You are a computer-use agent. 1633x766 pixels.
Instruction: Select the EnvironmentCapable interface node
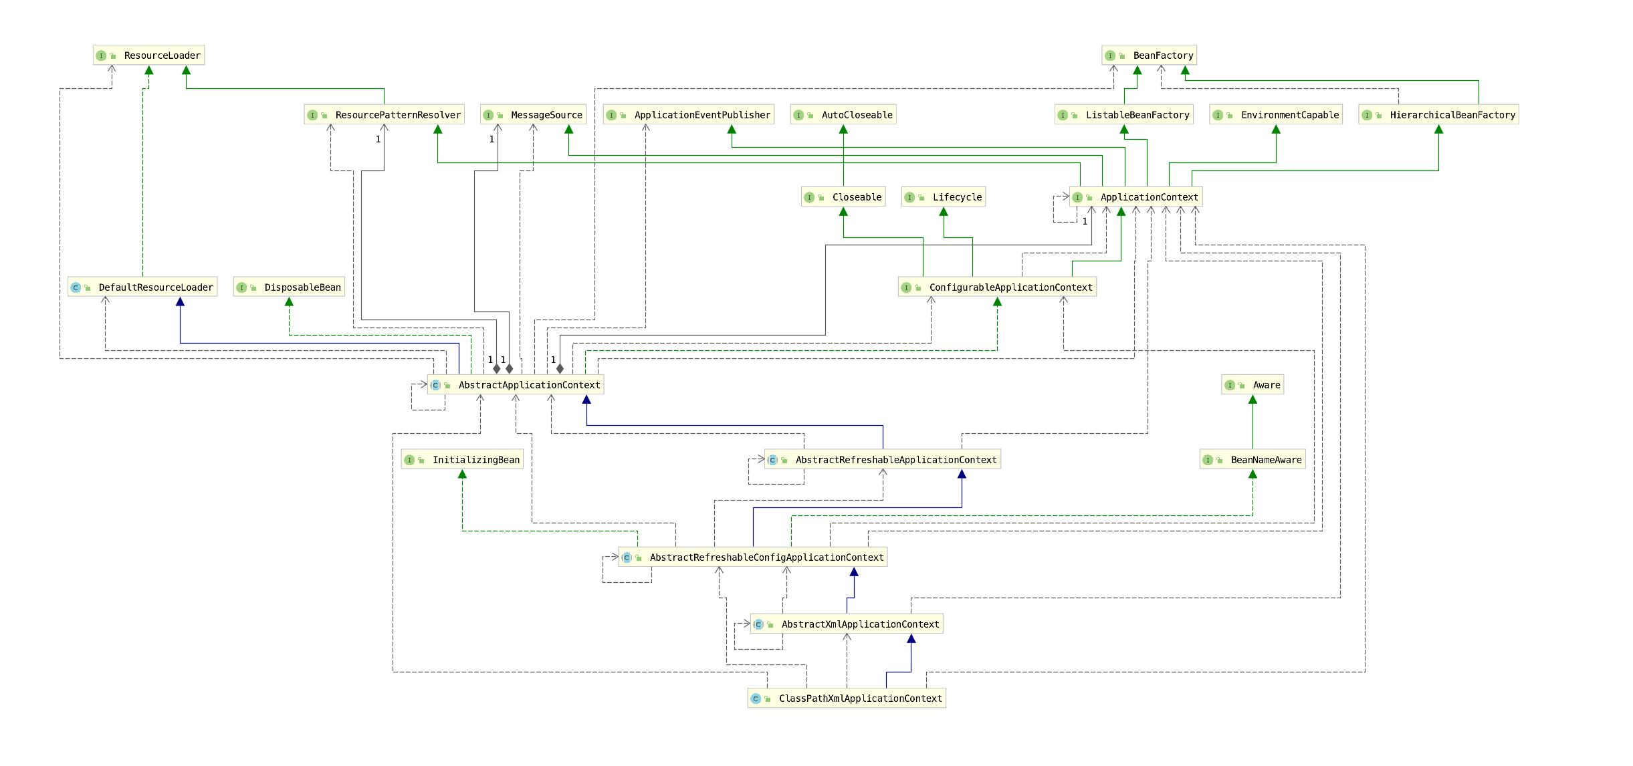point(1289,115)
